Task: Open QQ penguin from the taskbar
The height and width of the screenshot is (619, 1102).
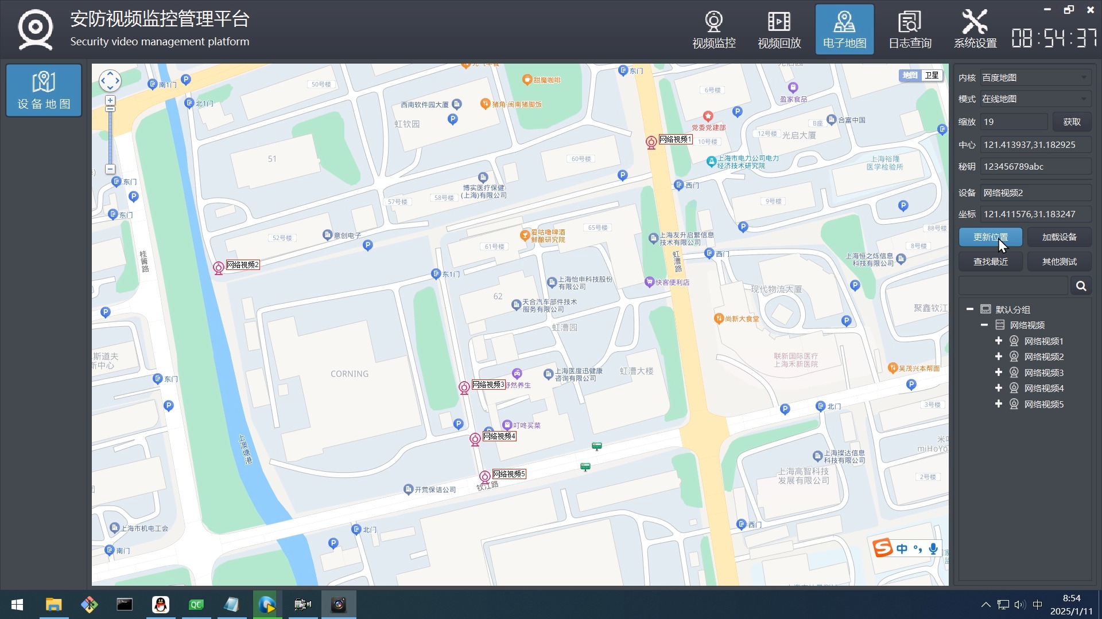Action: tap(161, 605)
